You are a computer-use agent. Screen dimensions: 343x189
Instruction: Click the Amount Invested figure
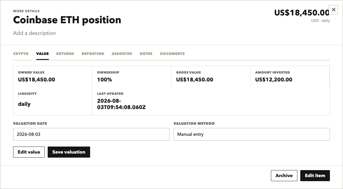pos(274,80)
